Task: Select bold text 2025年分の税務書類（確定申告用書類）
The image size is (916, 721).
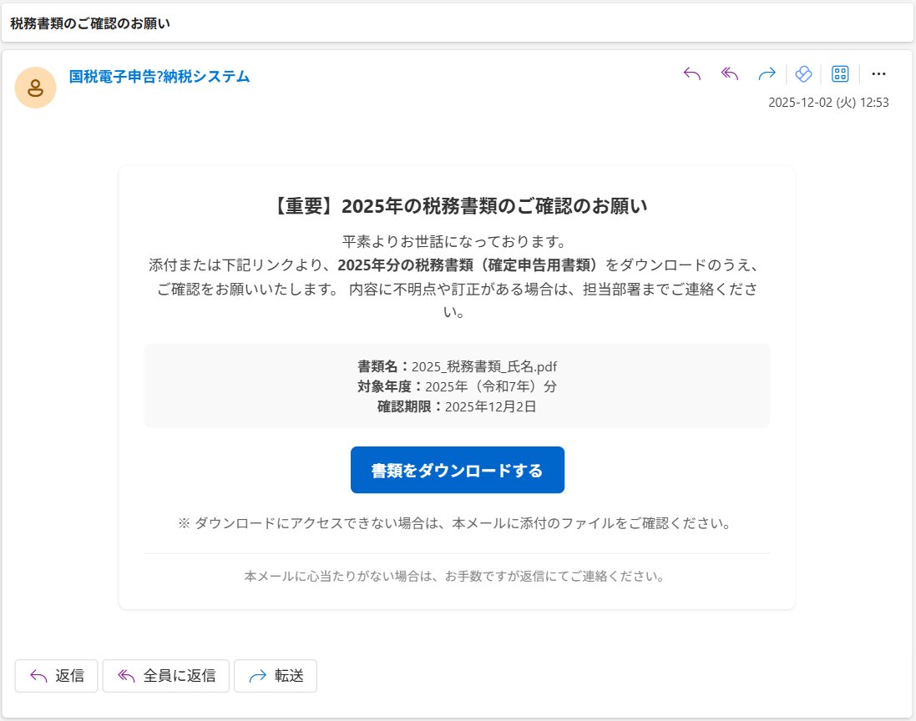Action: tap(468, 265)
